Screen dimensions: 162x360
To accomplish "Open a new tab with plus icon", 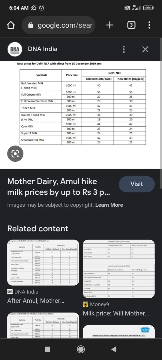I will pyautogui.click(x=110, y=25).
